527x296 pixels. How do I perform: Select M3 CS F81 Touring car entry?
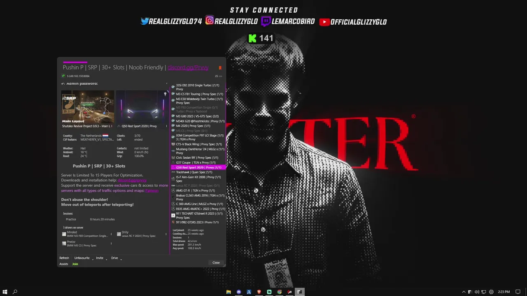pos(198,94)
